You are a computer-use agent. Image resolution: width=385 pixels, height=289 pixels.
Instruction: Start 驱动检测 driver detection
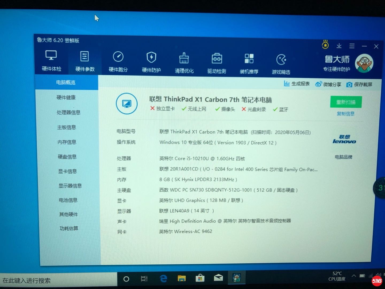click(x=217, y=62)
